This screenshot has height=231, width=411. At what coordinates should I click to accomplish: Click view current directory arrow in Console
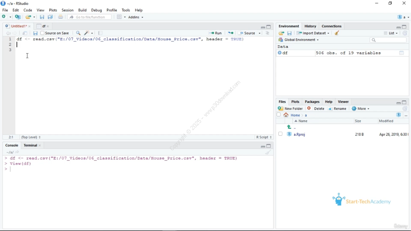click(x=17, y=152)
